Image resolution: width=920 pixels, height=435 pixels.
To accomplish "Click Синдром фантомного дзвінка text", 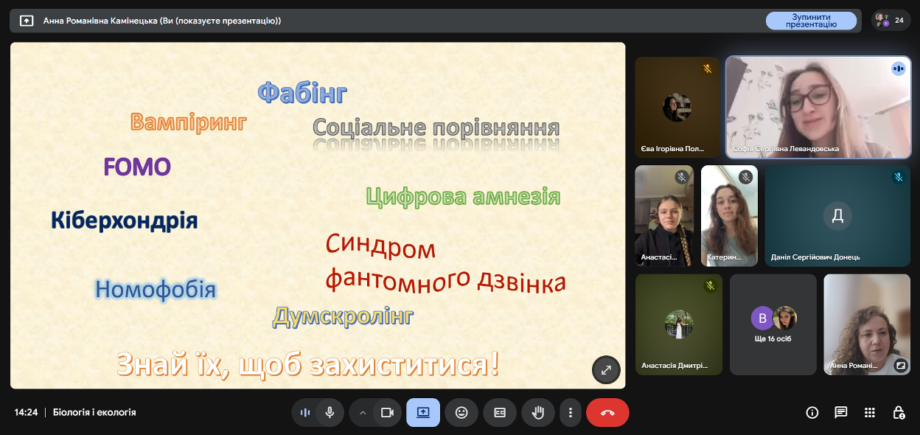I will click(x=445, y=263).
